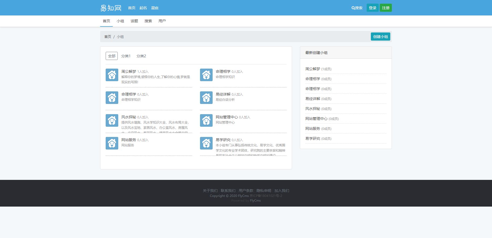Switch to the 分类1 category filter
Screen dimensions: 492x238
tap(126, 56)
